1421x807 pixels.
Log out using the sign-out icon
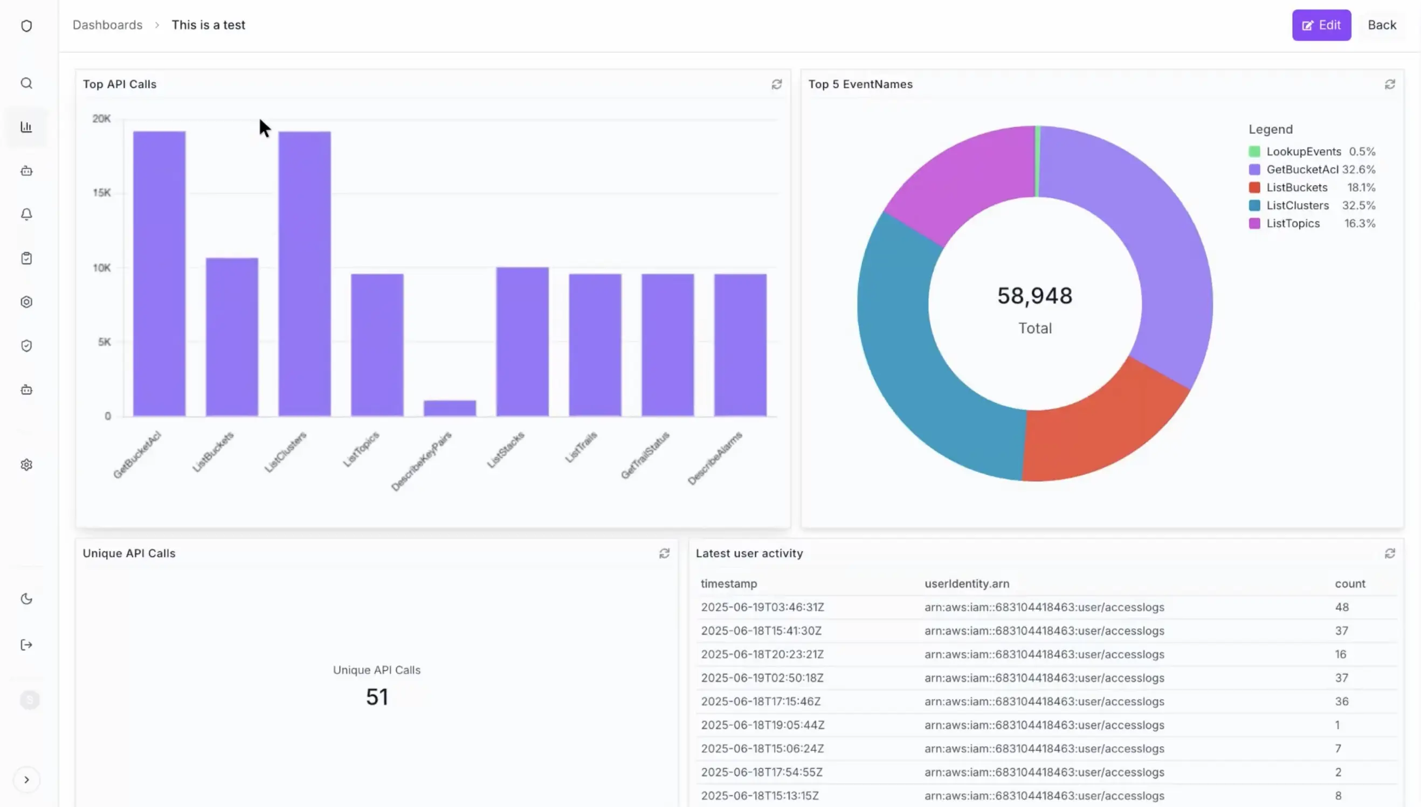click(26, 644)
